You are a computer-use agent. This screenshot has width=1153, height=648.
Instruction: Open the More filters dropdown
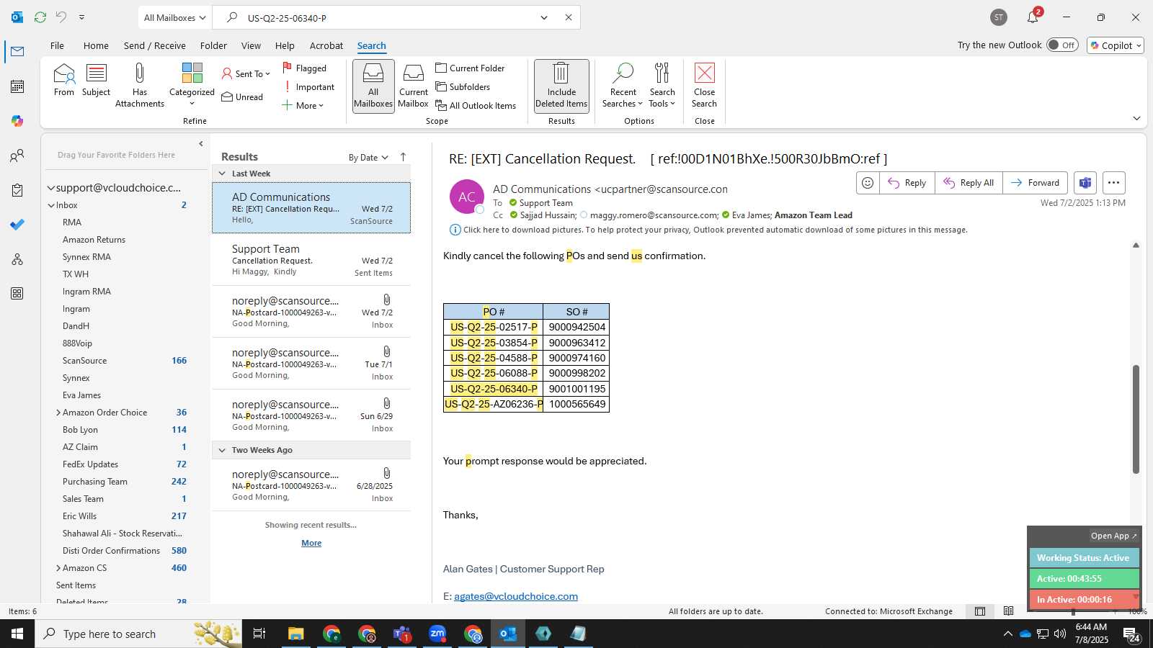point(303,106)
